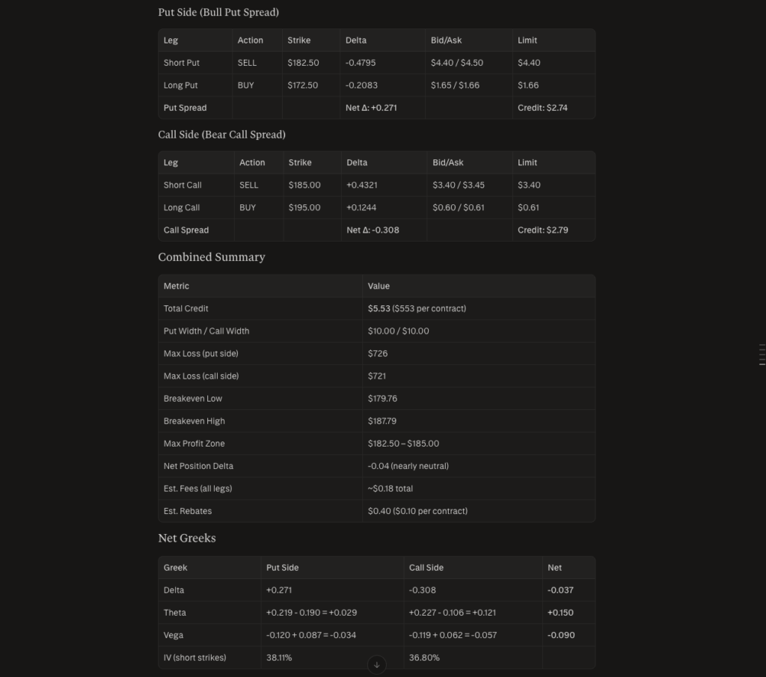Click the Max Profit Zone row

tap(195, 443)
